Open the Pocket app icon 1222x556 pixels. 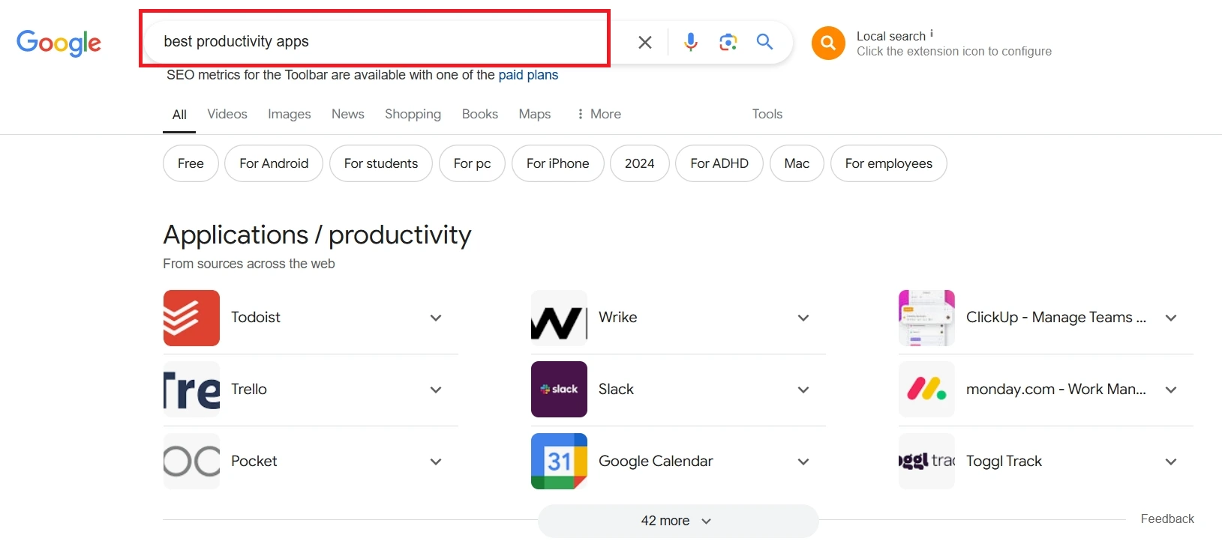191,462
